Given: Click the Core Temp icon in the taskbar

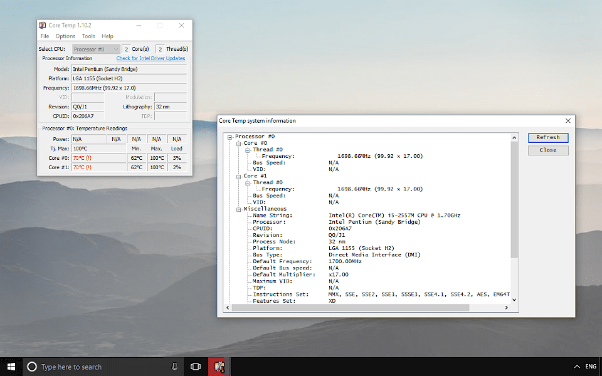Looking at the screenshot, I should [219, 367].
